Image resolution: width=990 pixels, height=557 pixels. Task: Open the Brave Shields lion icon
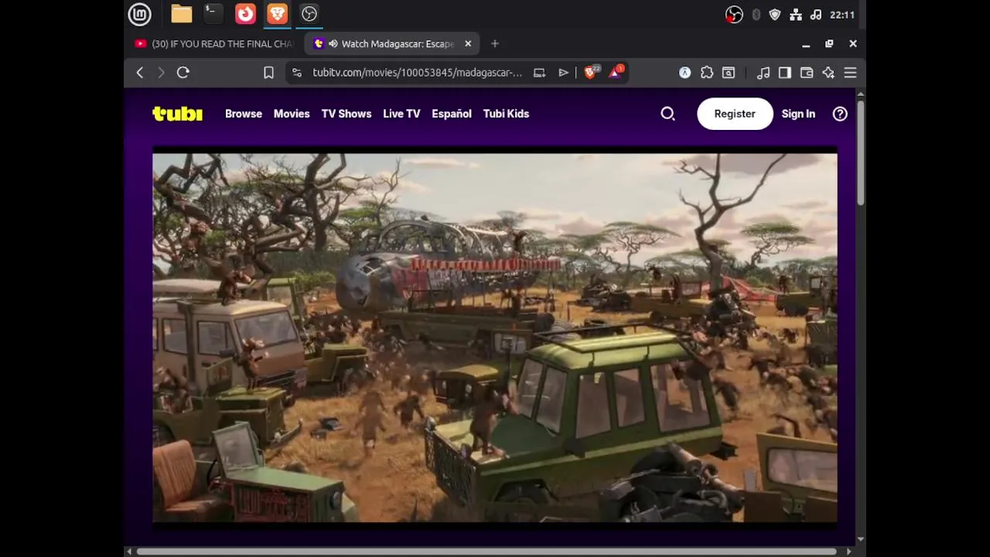pyautogui.click(x=591, y=72)
